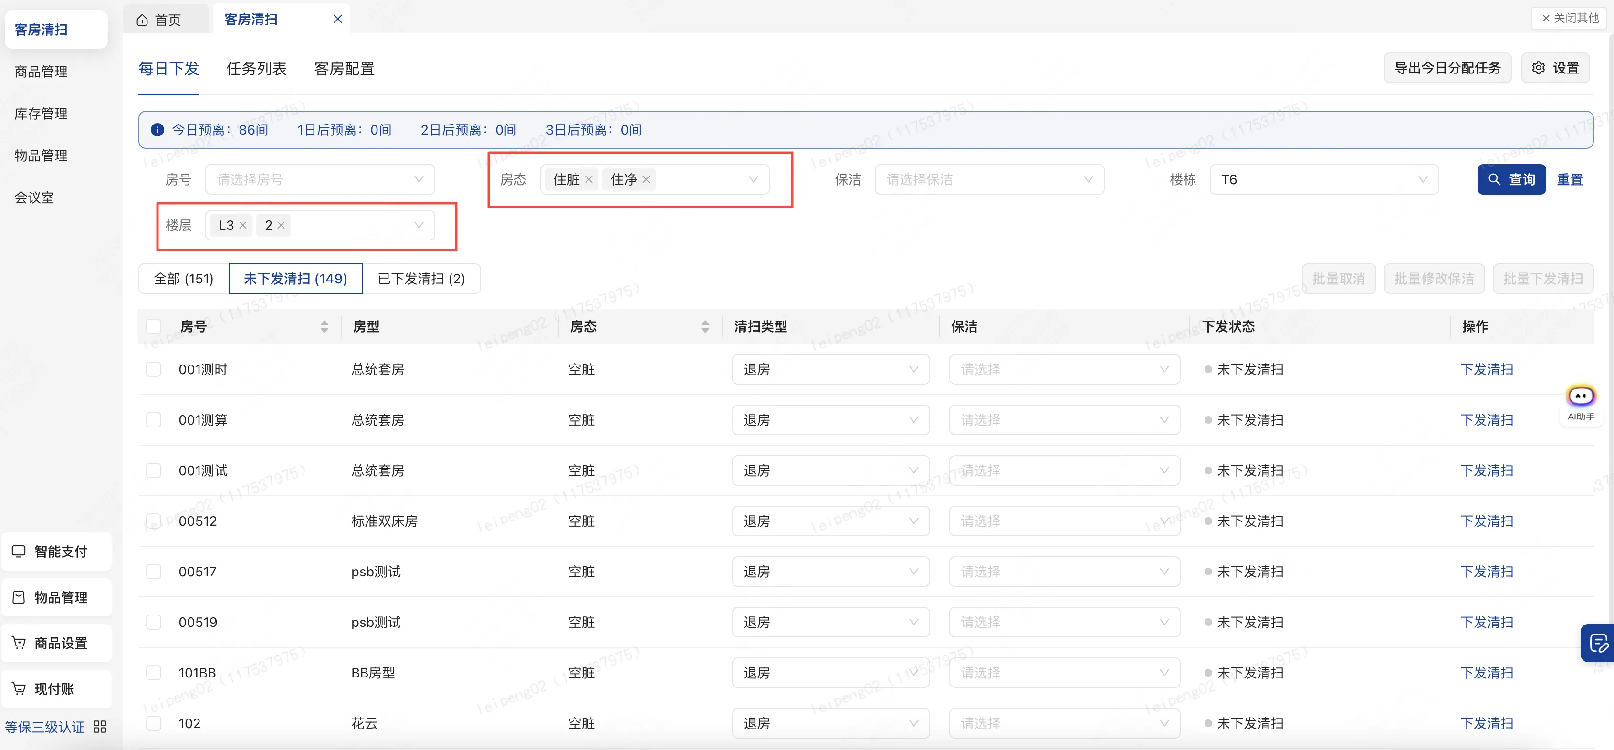The image size is (1614, 750).
Task: Click the search magnifier 查询 button
Action: [x=1511, y=180]
